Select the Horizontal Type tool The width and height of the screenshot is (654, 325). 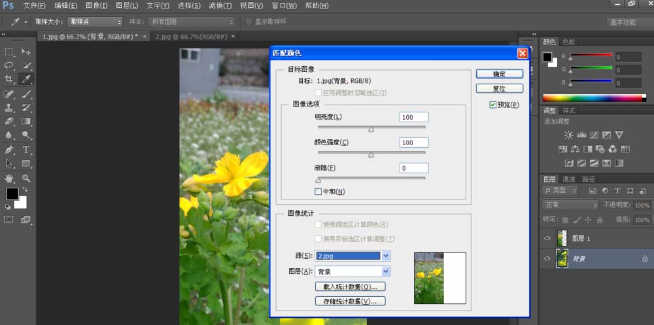[27, 150]
